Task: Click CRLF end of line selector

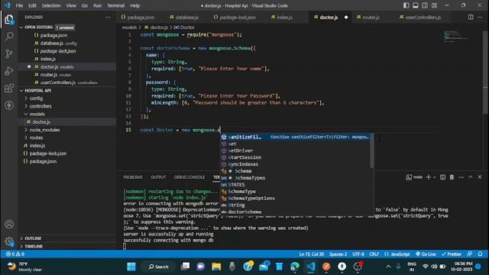Action: tap(374, 254)
